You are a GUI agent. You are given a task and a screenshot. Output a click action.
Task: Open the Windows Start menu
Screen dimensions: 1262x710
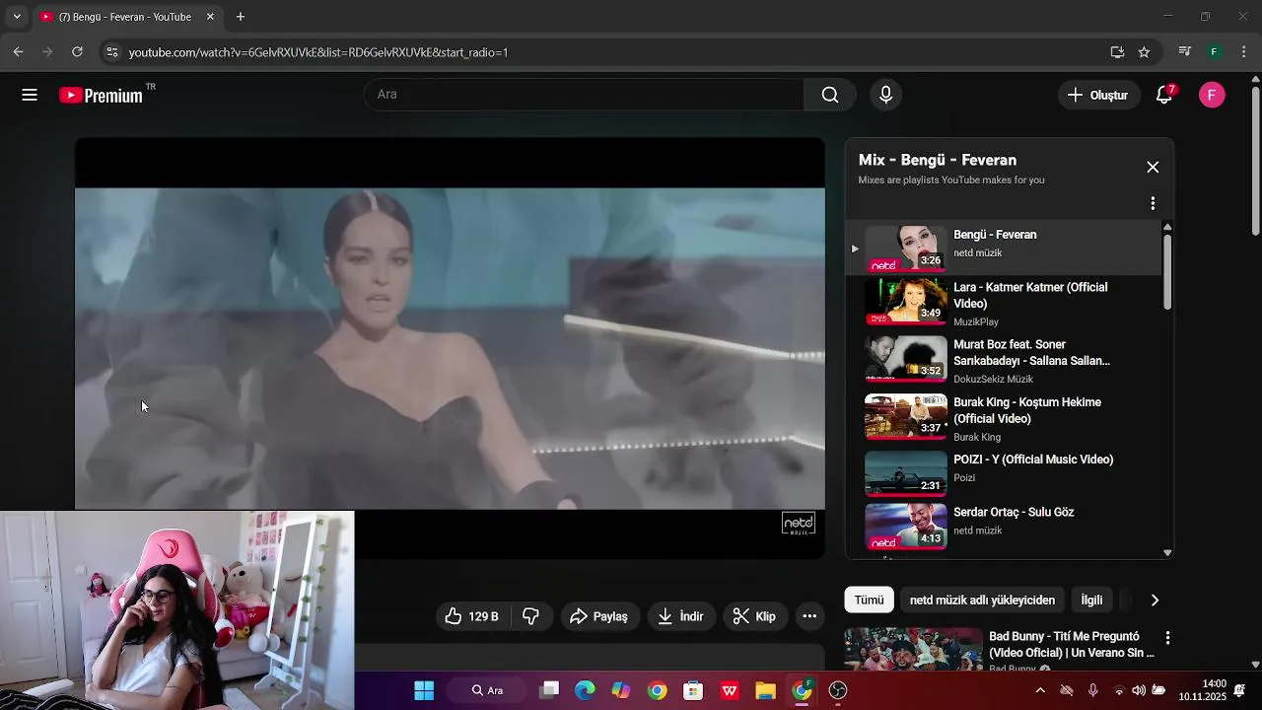coord(424,690)
